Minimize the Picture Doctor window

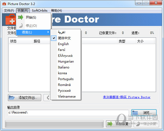coord(139,3)
